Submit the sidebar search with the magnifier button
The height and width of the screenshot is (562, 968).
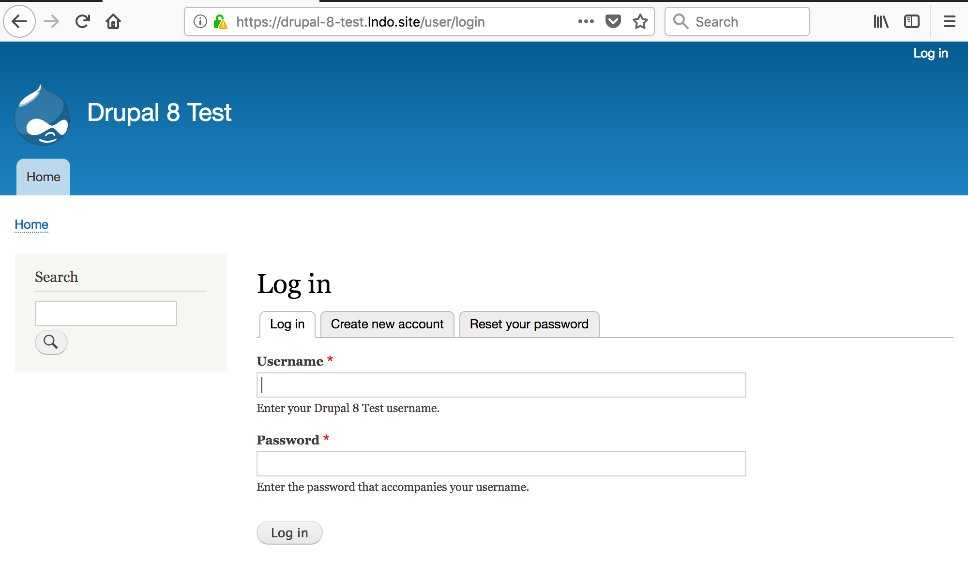[51, 342]
